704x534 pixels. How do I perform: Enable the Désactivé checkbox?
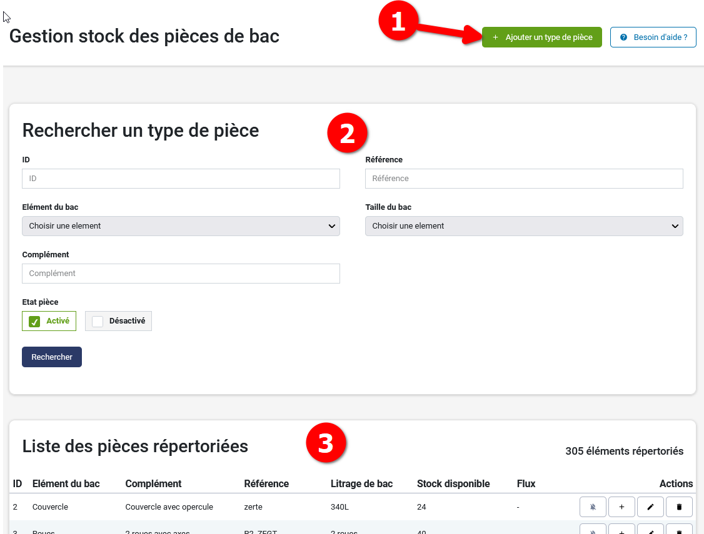(98, 320)
